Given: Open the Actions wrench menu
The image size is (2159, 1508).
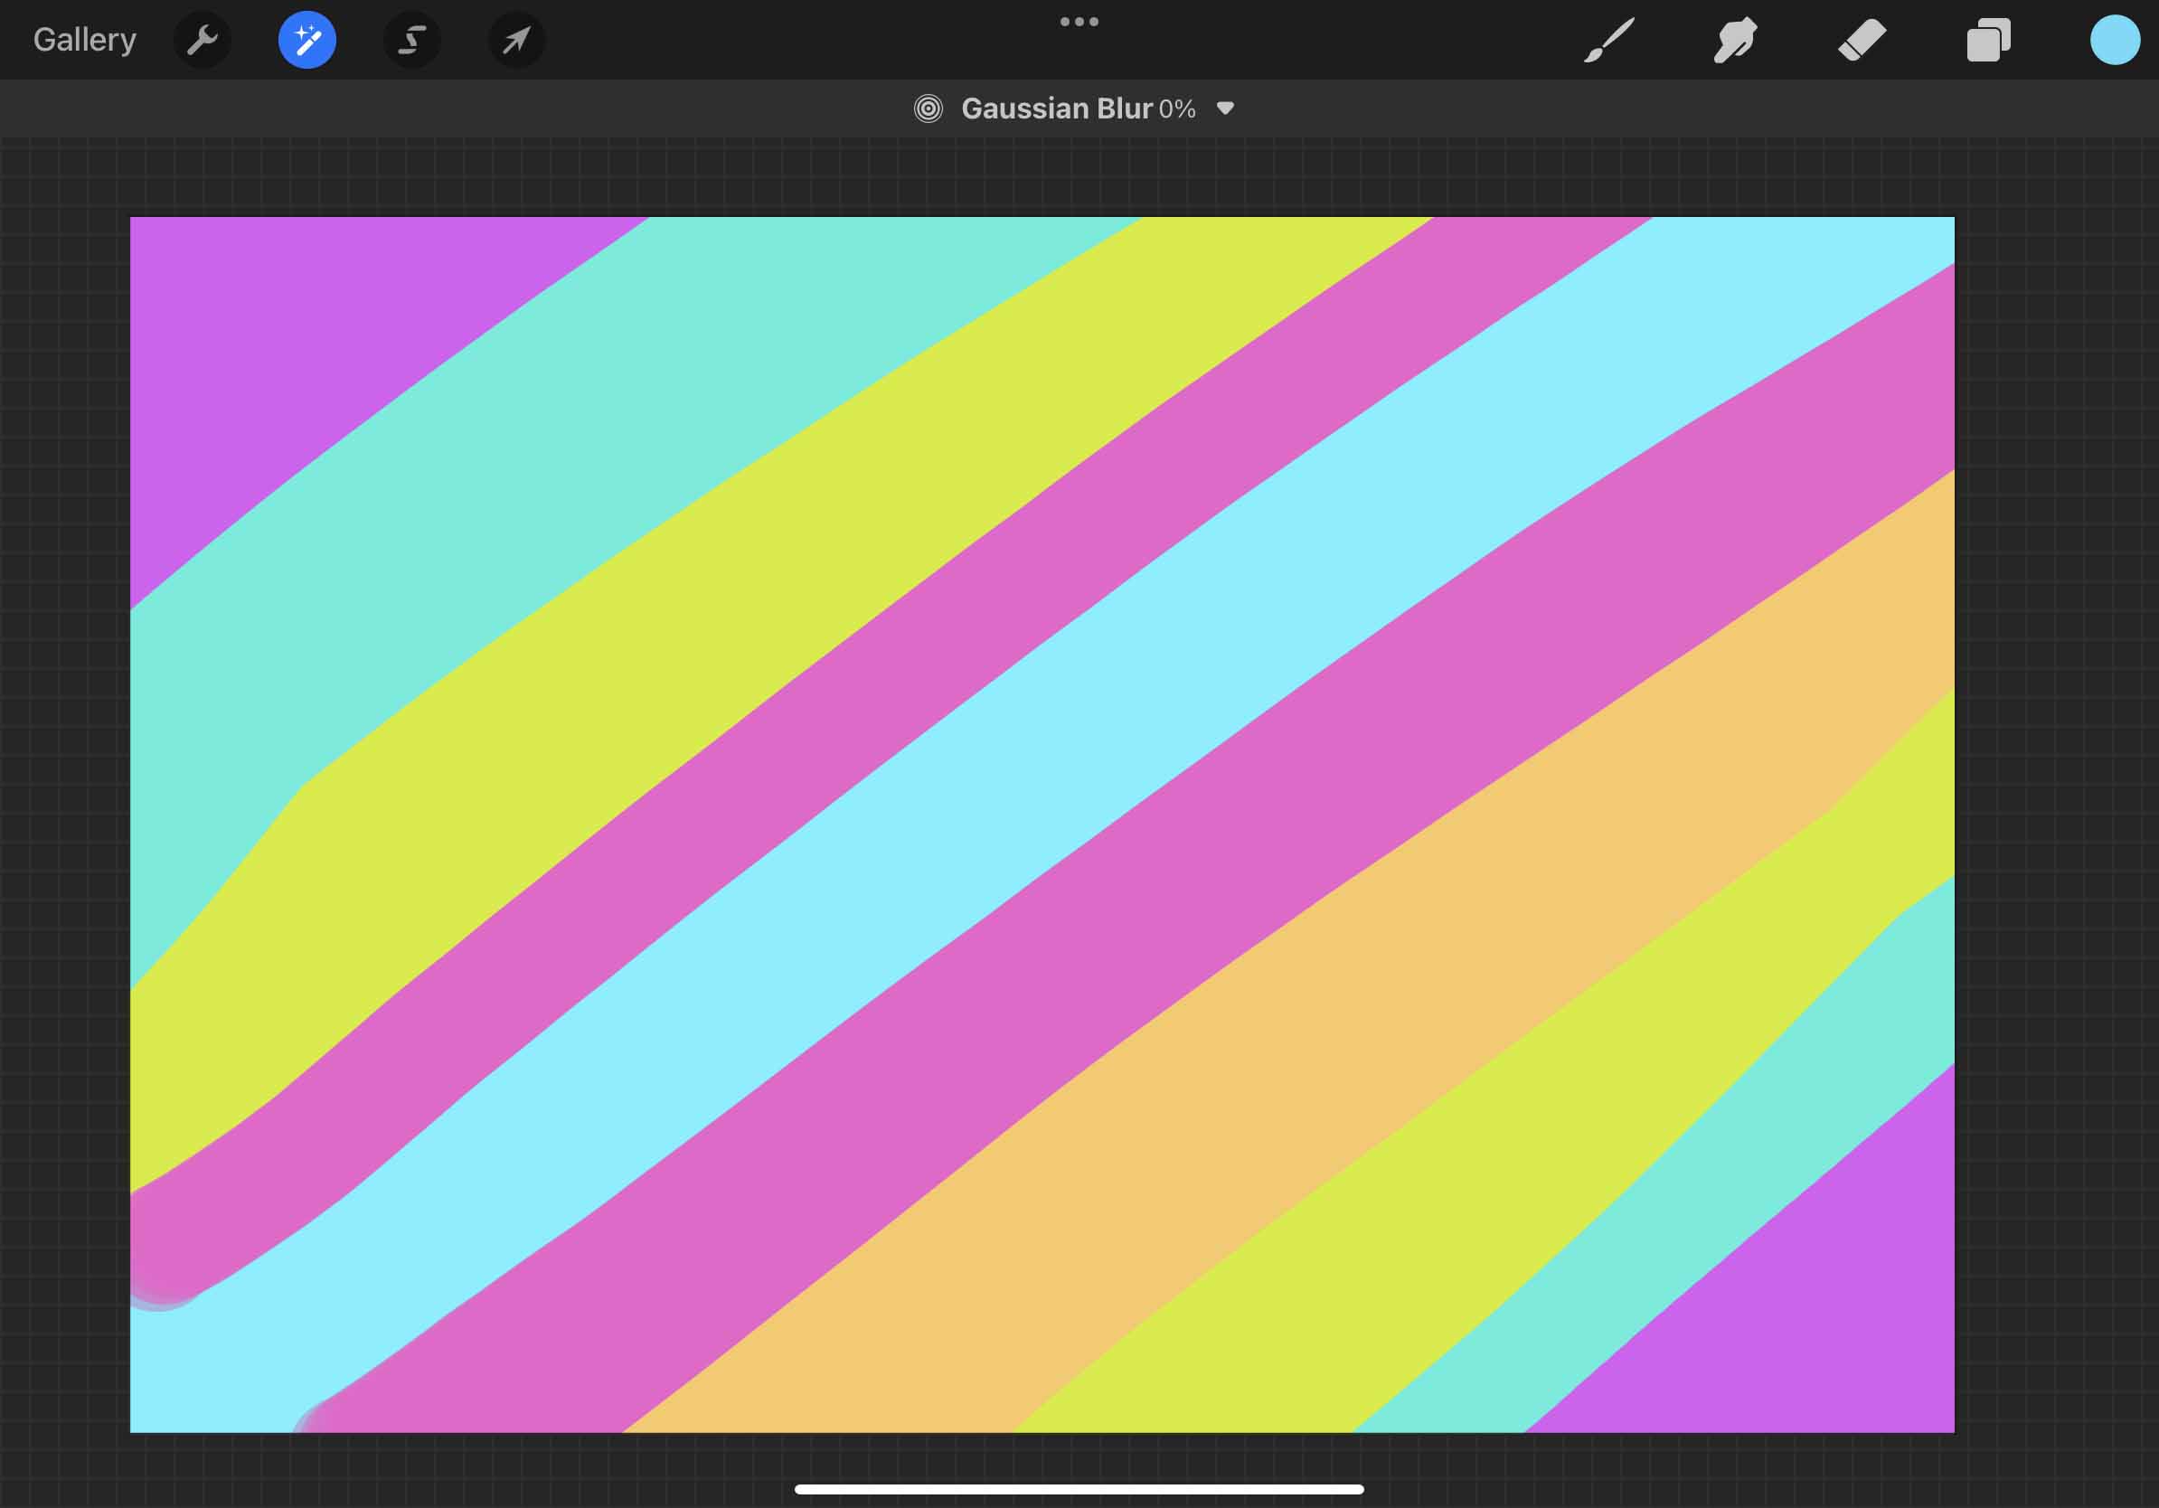Looking at the screenshot, I should coord(203,41).
